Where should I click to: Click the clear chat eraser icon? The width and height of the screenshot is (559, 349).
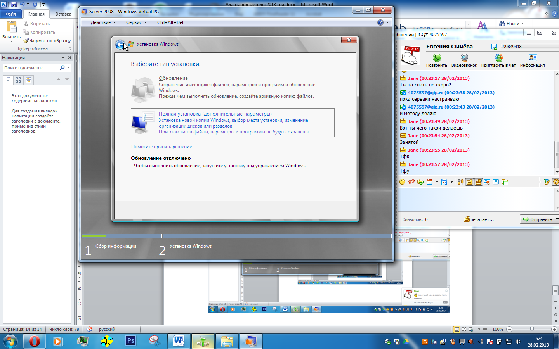(x=487, y=182)
